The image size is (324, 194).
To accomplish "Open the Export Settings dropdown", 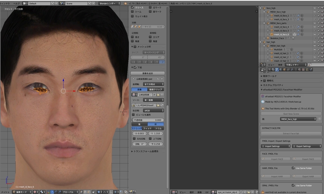I will click(x=307, y=146).
